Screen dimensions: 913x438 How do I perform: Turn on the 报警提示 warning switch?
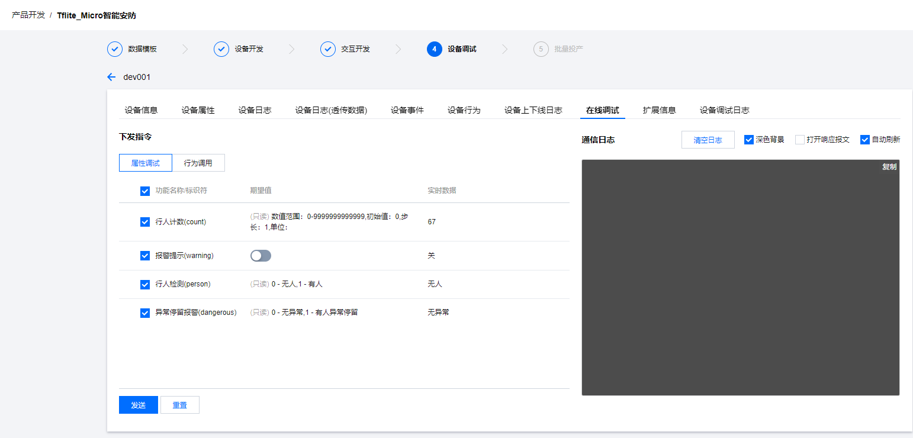click(261, 256)
